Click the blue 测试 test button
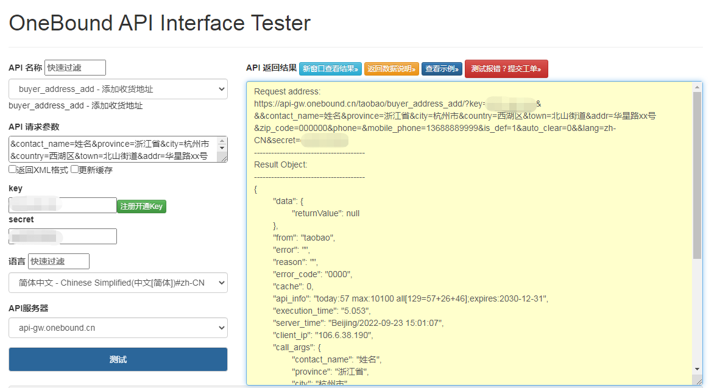This screenshot has width=717, height=388. [118, 359]
